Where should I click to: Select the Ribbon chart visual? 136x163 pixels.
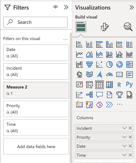point(130,55)
